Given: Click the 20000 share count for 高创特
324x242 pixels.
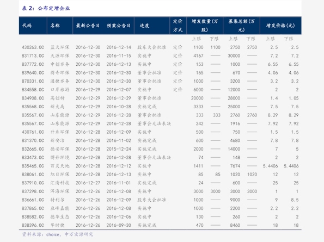Looking at the screenshot, I should click(x=197, y=98).
